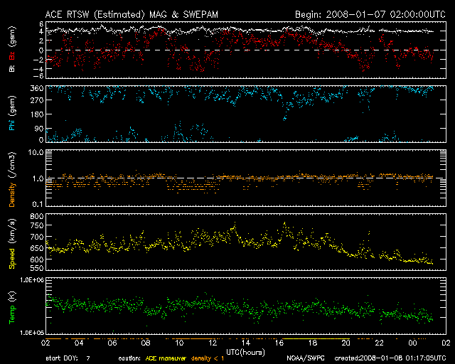Click the '270' tick on the Phi axis
The height and width of the screenshot is (364, 455).
[x=37, y=100]
